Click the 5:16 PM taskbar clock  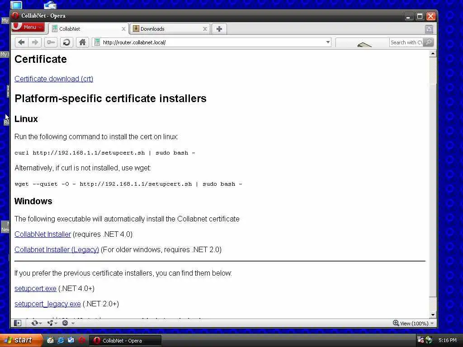click(x=447, y=340)
